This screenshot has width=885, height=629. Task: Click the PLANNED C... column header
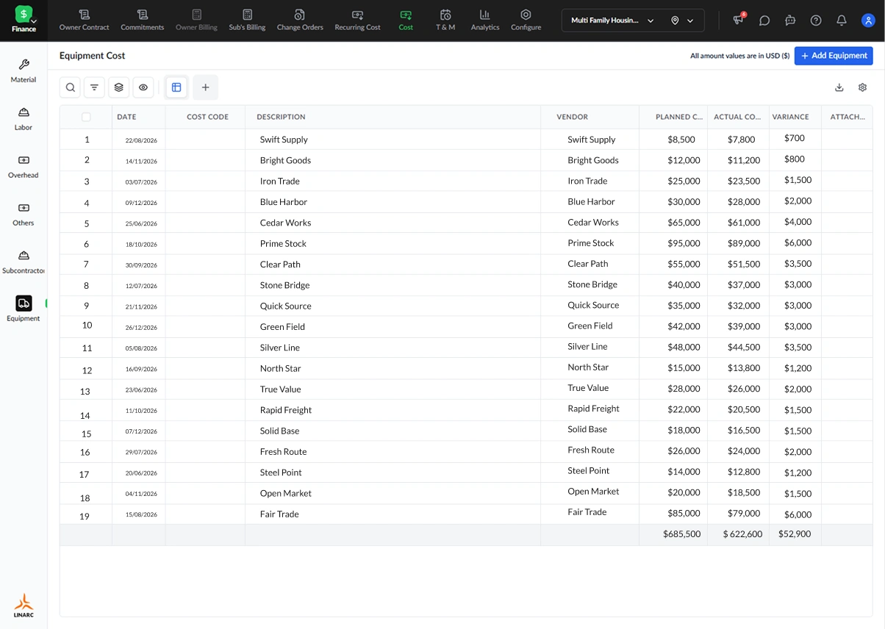[678, 117]
